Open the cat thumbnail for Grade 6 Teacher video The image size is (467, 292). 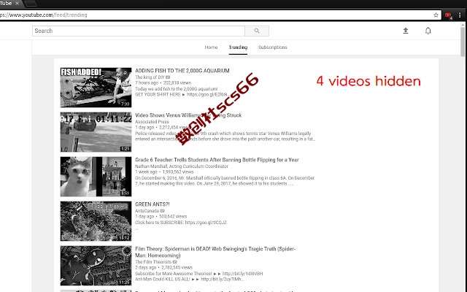point(96,177)
